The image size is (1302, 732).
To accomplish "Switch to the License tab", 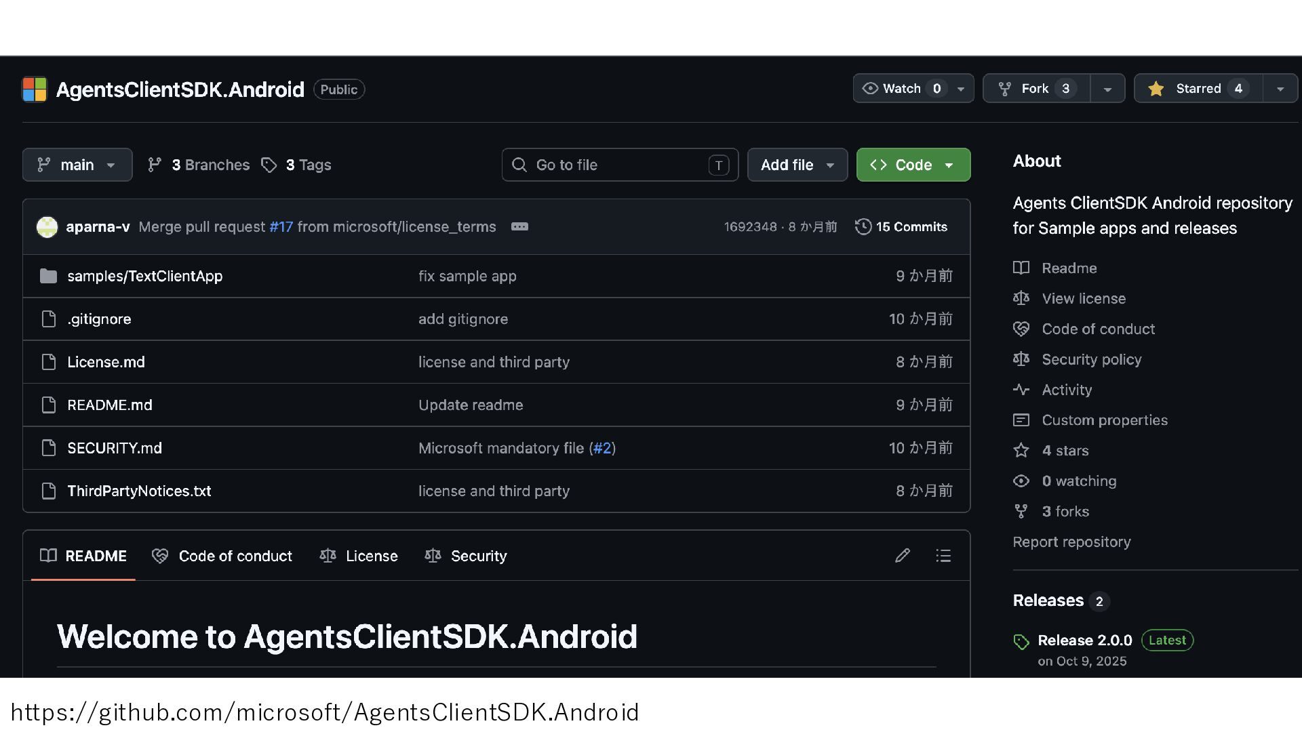I will 359,556.
